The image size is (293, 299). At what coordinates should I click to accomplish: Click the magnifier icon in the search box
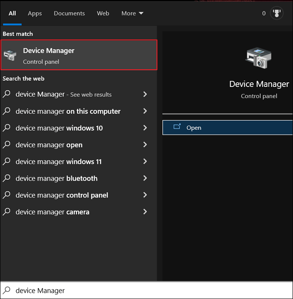click(6, 290)
